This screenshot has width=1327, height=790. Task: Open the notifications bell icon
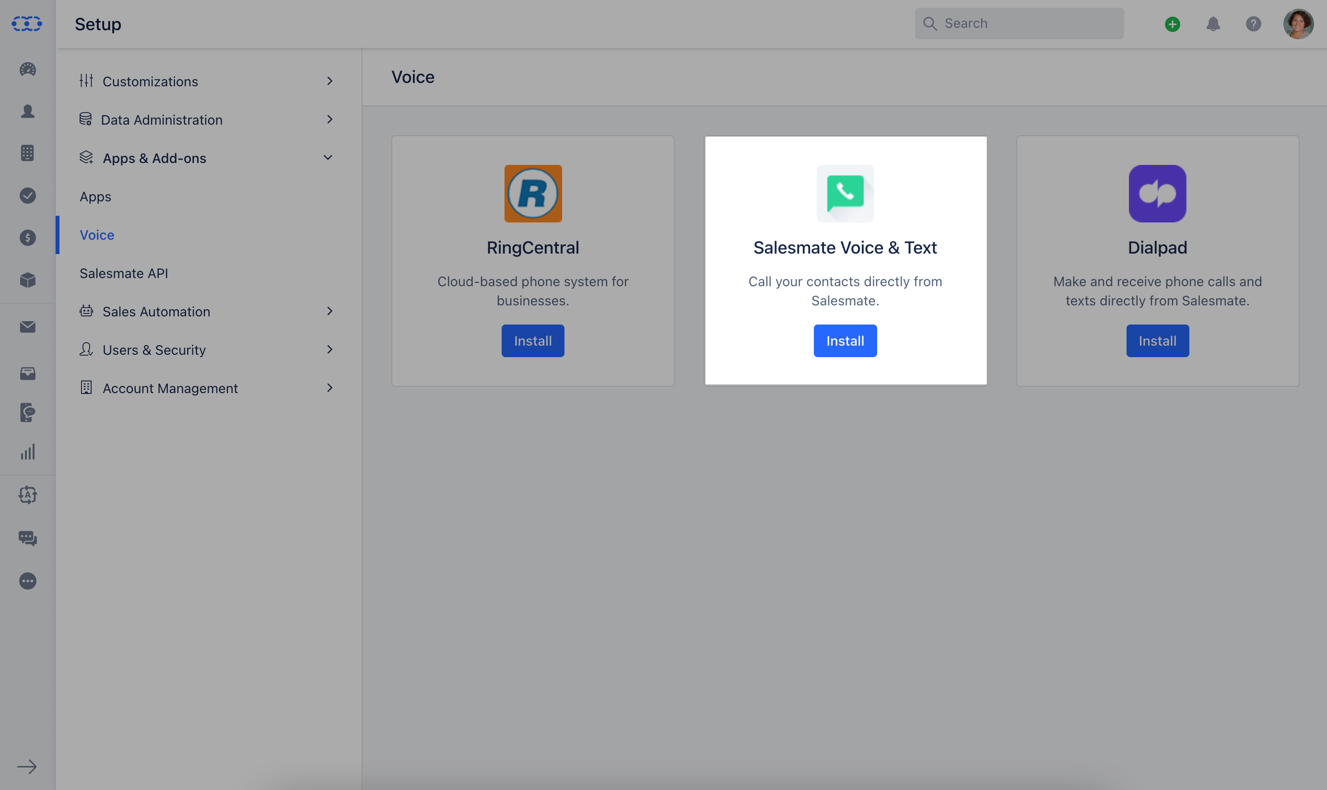1213,24
